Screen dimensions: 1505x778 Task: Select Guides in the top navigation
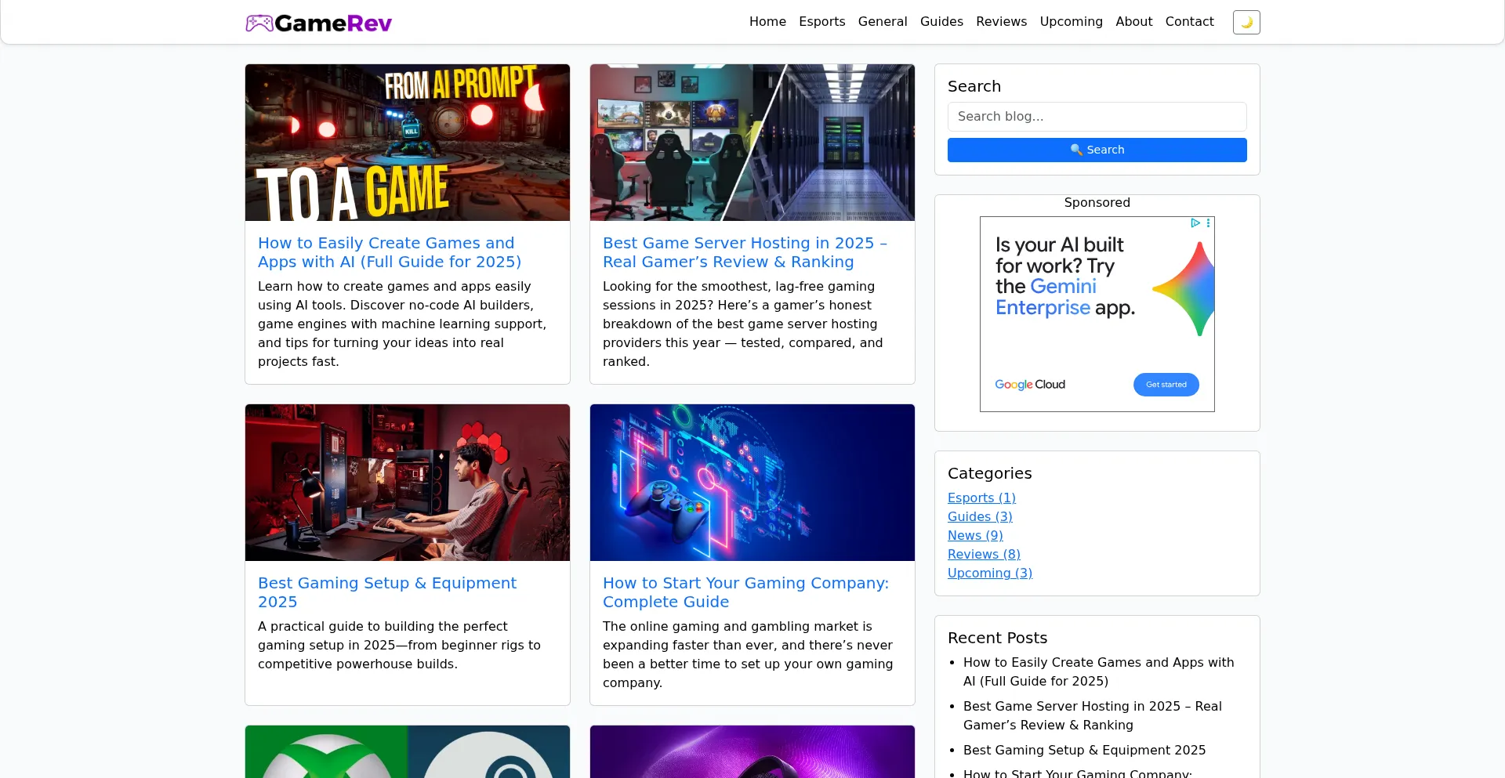(941, 22)
